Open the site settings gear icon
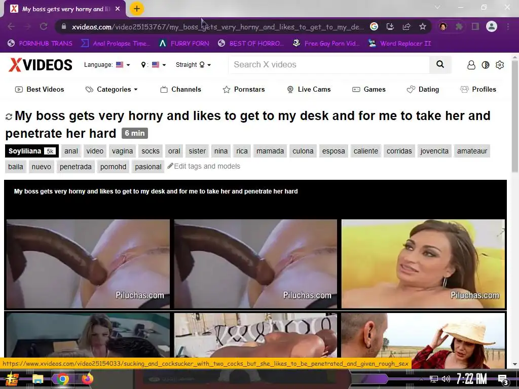The width and height of the screenshot is (519, 389). pyautogui.click(x=500, y=65)
